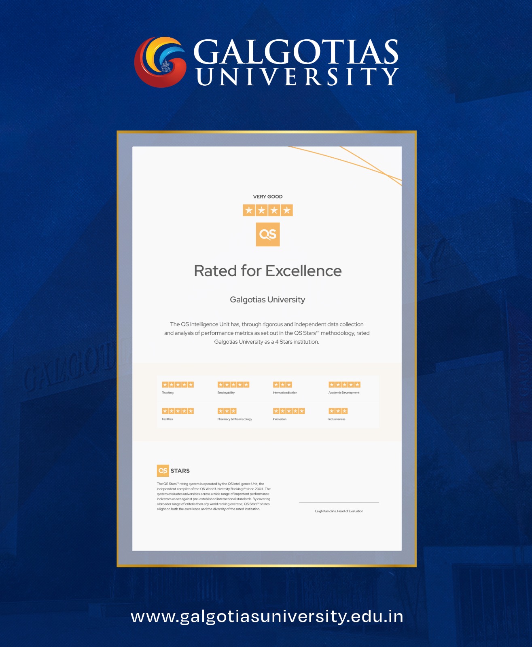Screen dimensions: 532x647
Task: Open the www.galgotiasuniversity.edu.in website link
Action: 267,617
